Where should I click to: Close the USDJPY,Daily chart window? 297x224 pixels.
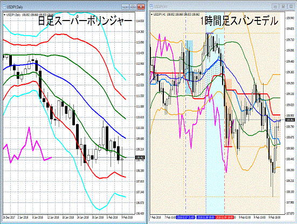click(141, 7)
